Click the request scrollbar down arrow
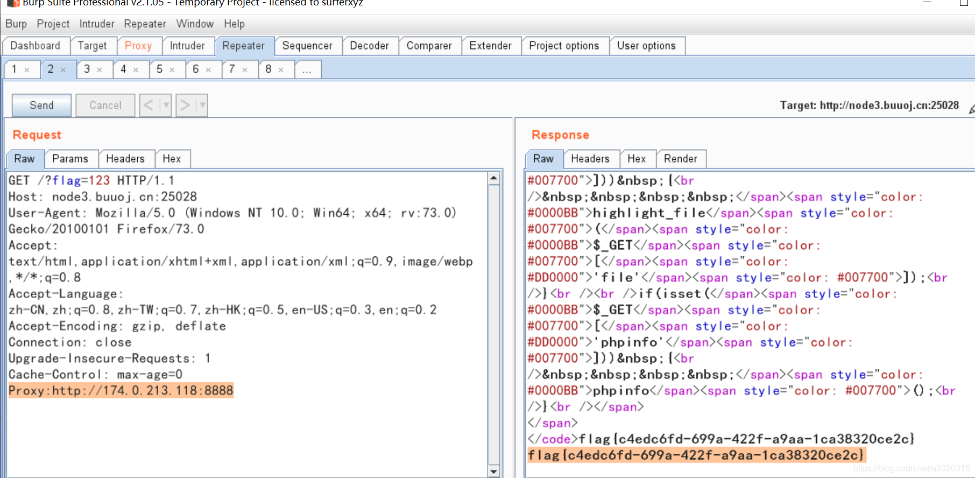The width and height of the screenshot is (975, 478). (493, 472)
